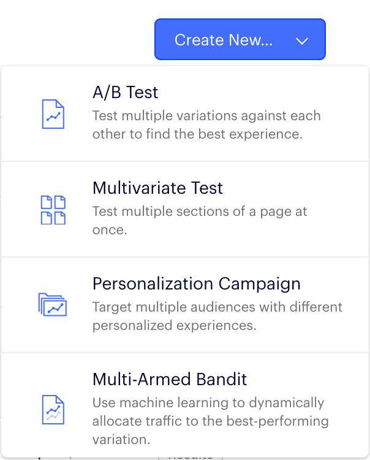The width and height of the screenshot is (370, 460).
Task: Click the Multi-Armed Bandit chart icon
Action: click(53, 409)
